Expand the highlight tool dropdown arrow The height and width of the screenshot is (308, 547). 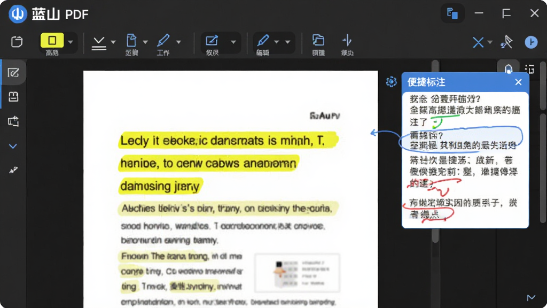(x=71, y=42)
